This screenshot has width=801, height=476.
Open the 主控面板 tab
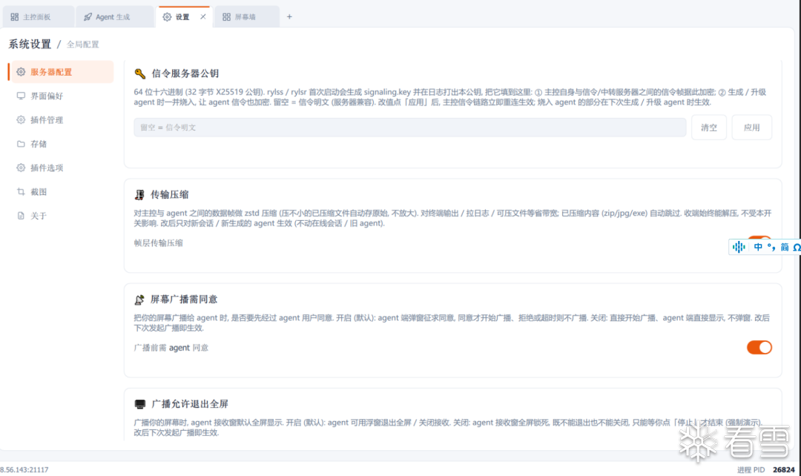(39, 17)
